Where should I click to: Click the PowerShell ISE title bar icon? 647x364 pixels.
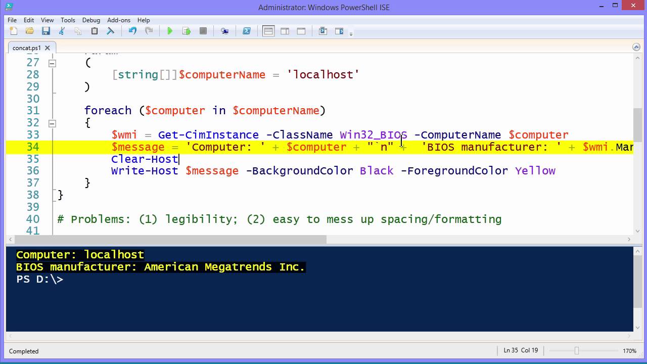click(9, 6)
